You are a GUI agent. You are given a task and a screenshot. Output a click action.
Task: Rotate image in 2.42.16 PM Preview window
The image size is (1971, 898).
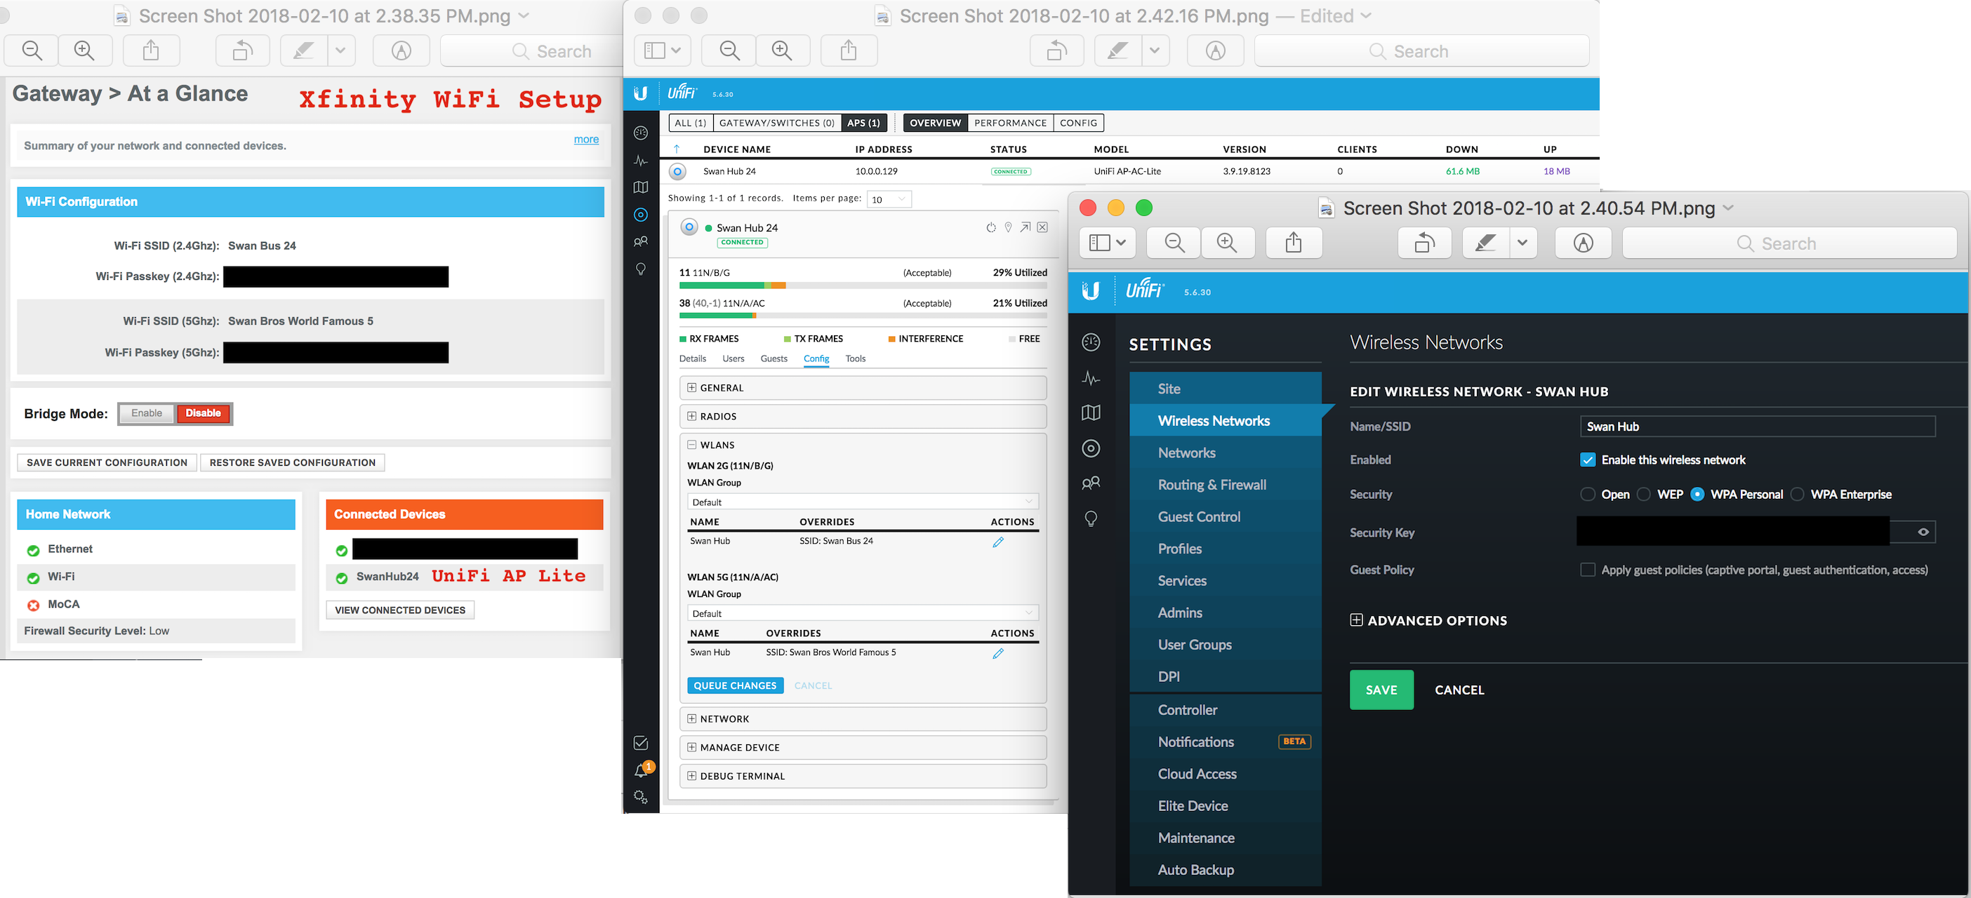1056,51
